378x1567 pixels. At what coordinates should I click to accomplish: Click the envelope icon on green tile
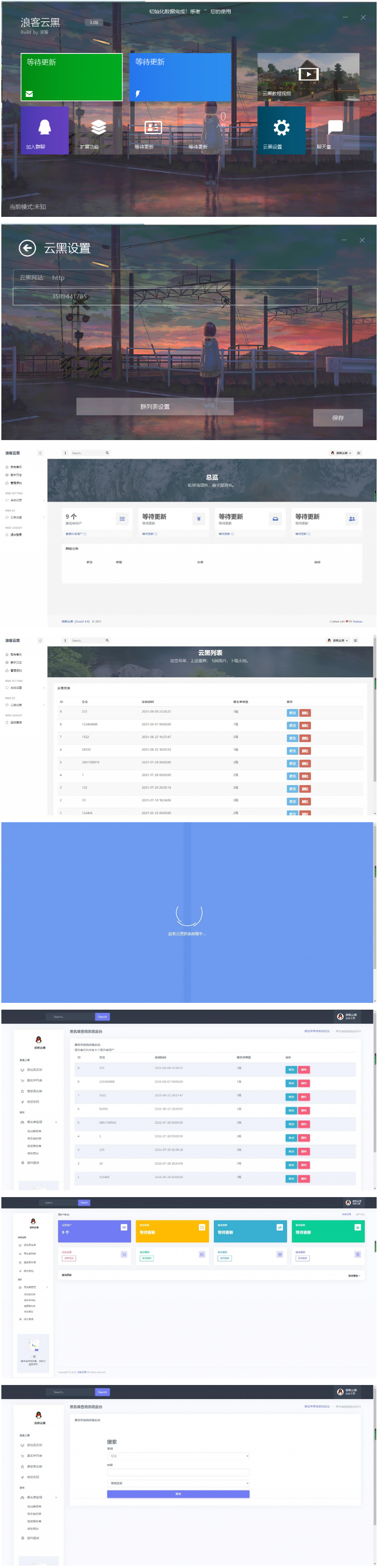(x=29, y=94)
